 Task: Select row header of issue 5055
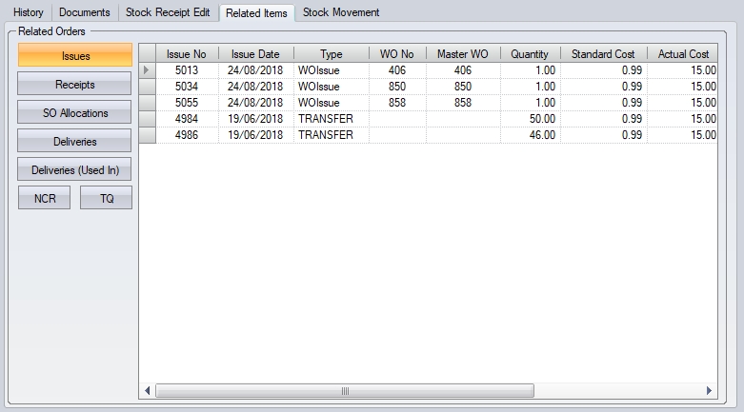148,103
